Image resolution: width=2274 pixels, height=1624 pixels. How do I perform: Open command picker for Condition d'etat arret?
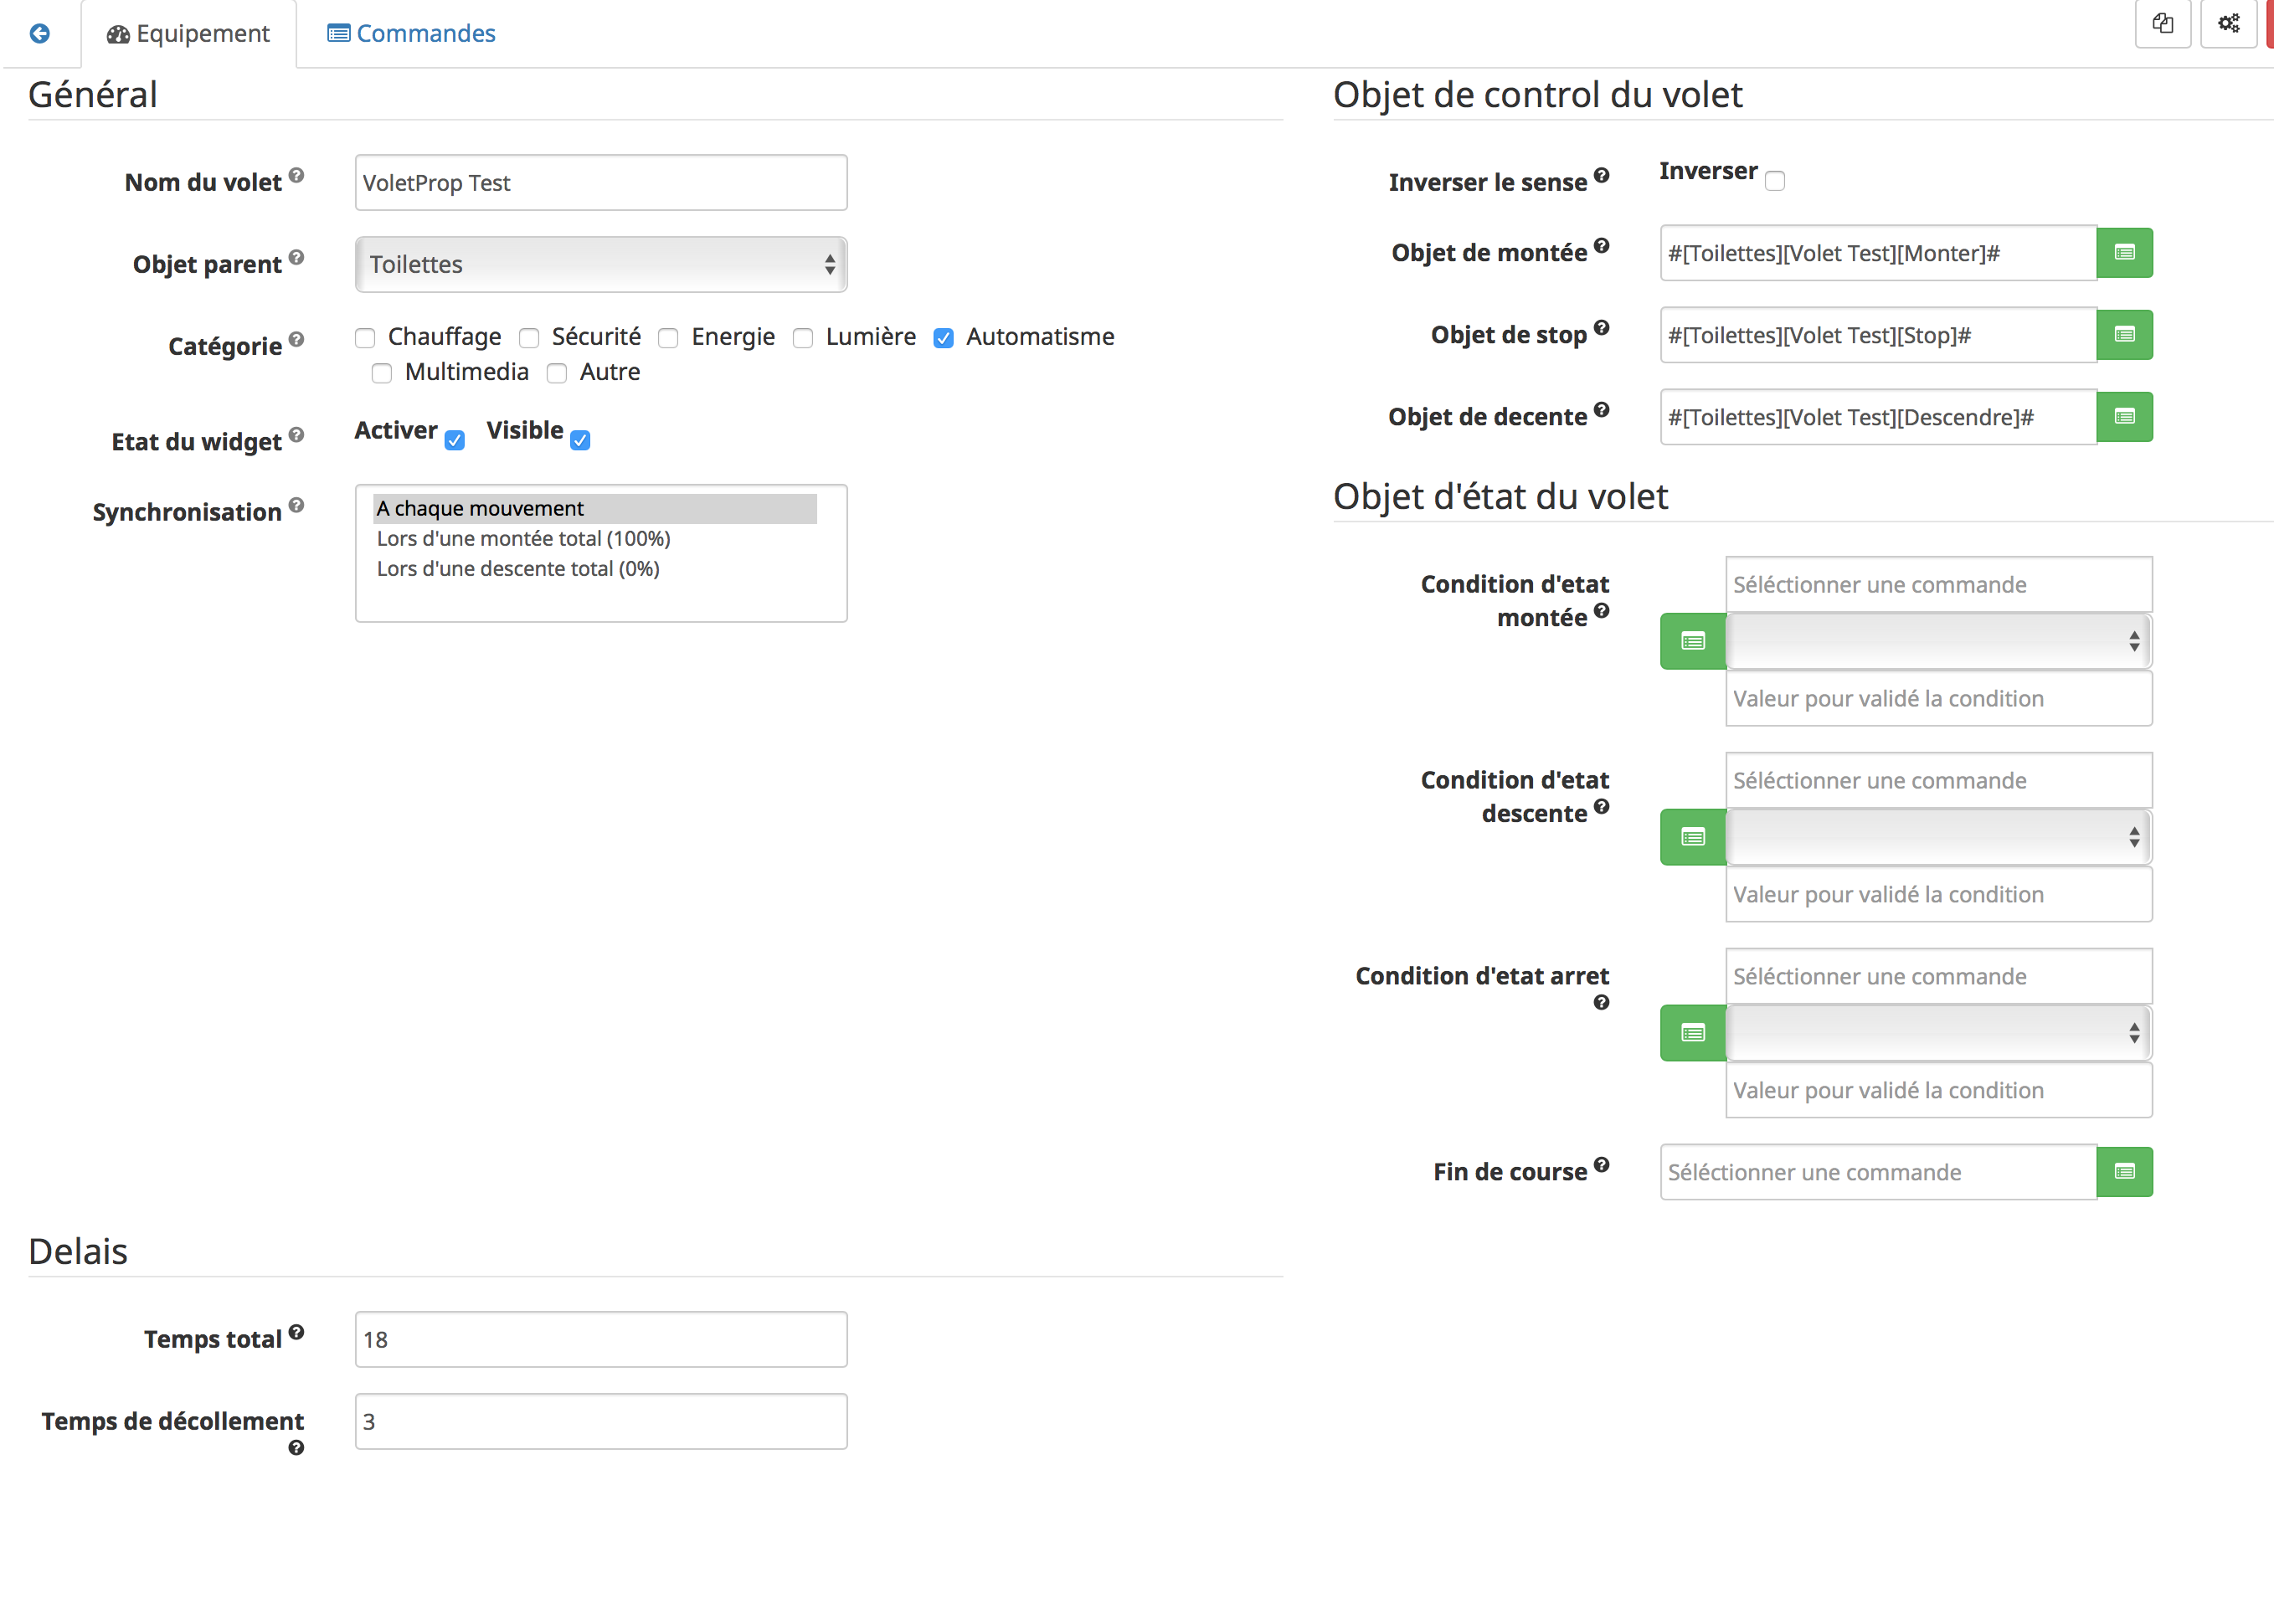point(1693,1033)
